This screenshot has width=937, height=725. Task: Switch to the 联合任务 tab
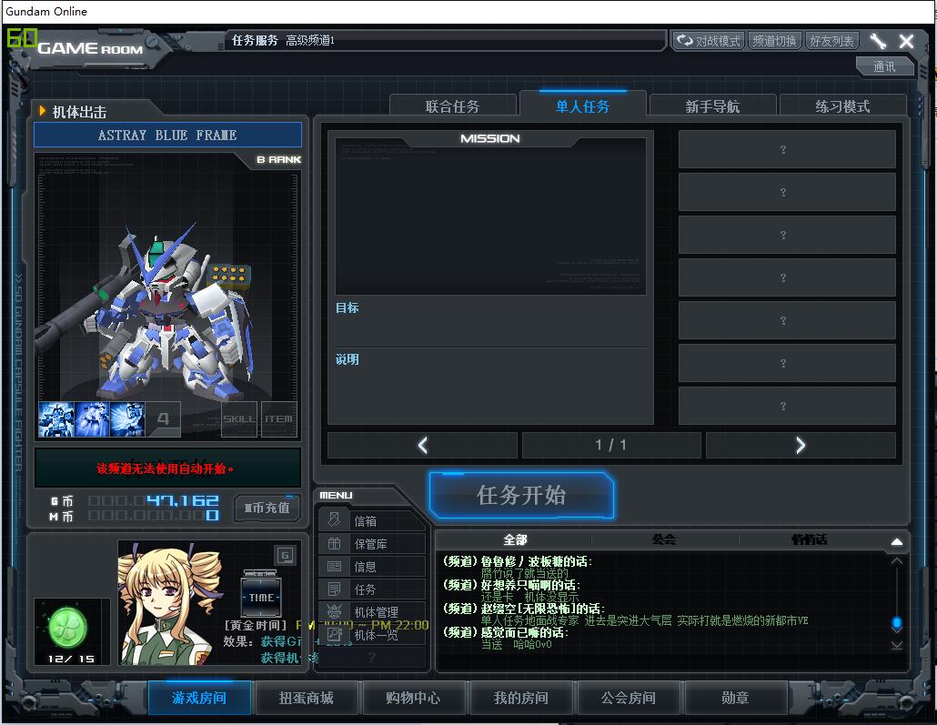point(452,106)
